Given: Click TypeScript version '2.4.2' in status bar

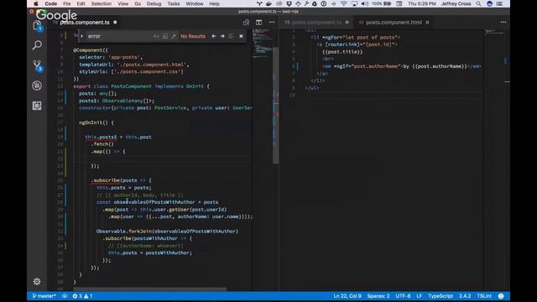Looking at the screenshot, I should pyautogui.click(x=465, y=296).
